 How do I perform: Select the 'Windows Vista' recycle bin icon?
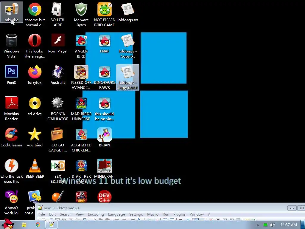(12, 46)
